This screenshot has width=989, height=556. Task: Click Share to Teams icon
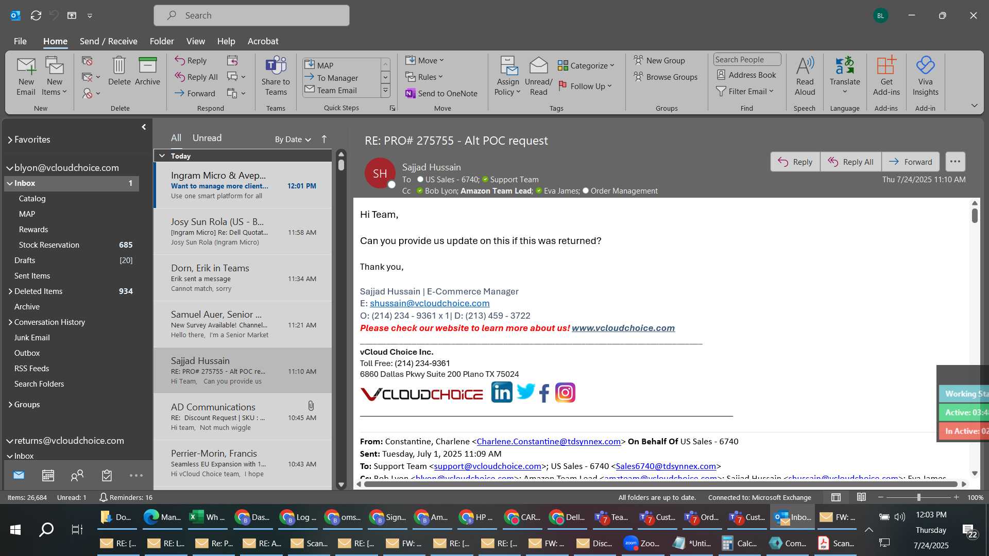pyautogui.click(x=276, y=76)
